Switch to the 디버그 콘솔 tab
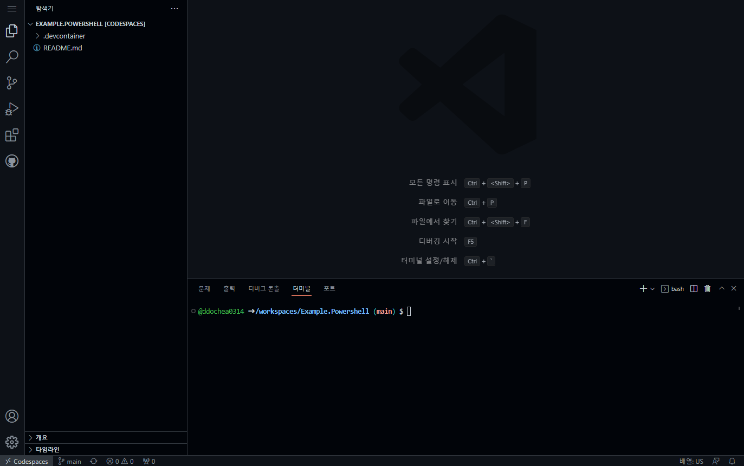The width and height of the screenshot is (744, 466). coord(264,289)
